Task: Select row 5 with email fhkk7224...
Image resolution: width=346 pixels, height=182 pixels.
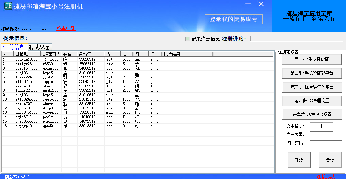Action: pyautogui.click(x=137, y=77)
